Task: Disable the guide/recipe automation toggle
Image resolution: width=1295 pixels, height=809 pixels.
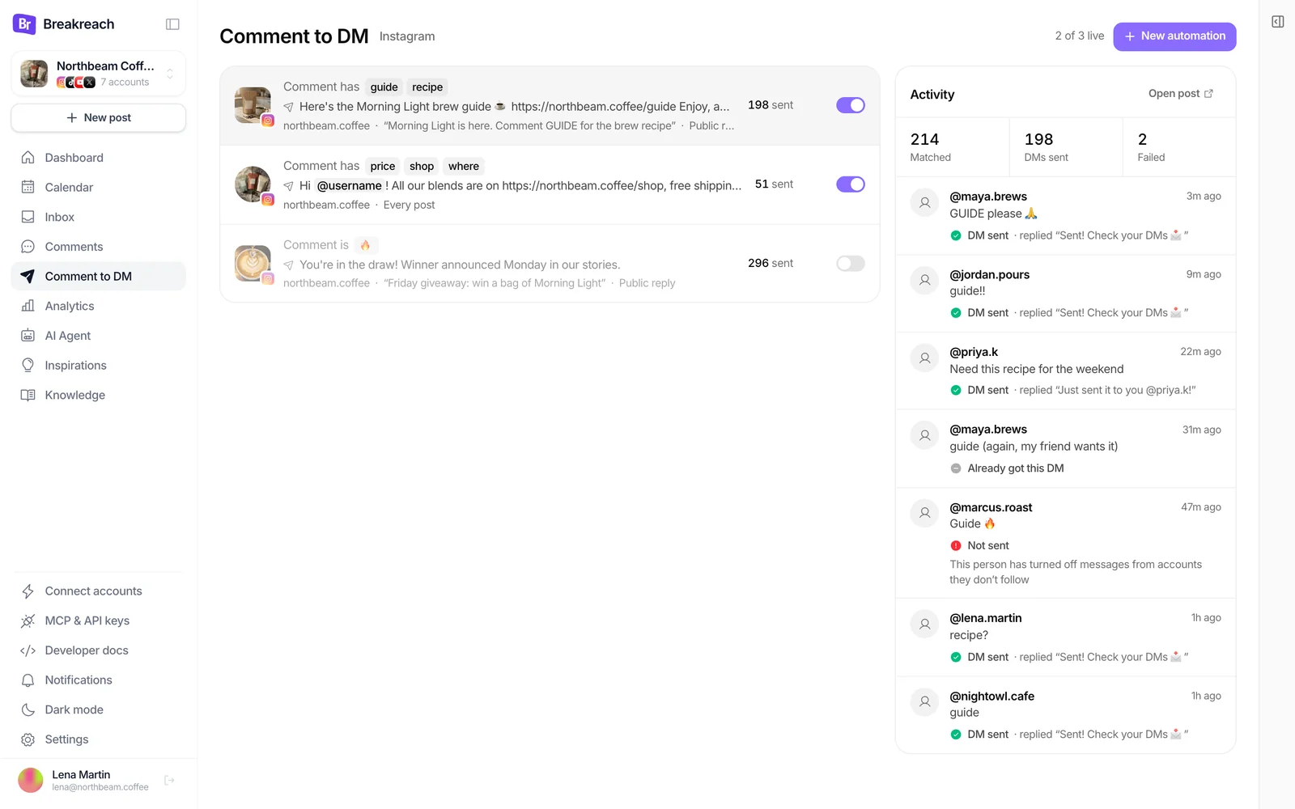Action: (851, 105)
